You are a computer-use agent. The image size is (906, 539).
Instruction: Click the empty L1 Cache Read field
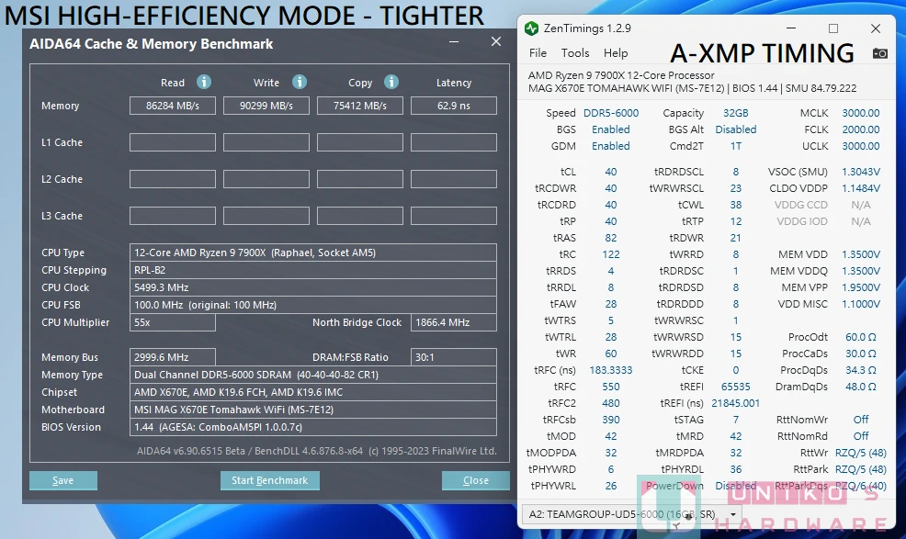pos(173,142)
